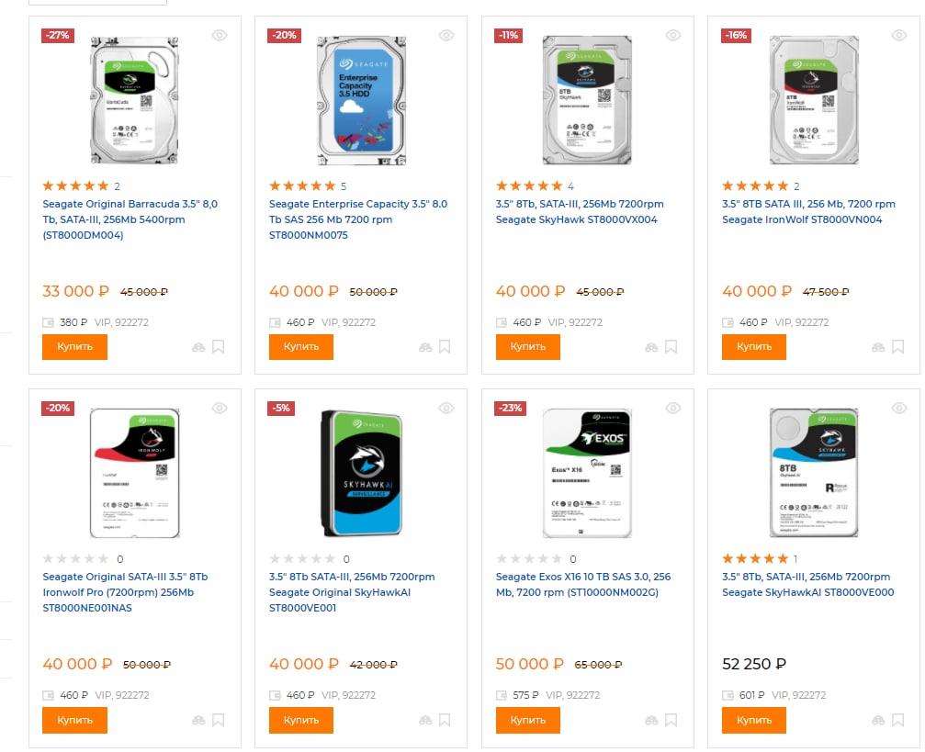
Task: Open quick view for Barracuda ST8000DM004
Action: (x=220, y=35)
